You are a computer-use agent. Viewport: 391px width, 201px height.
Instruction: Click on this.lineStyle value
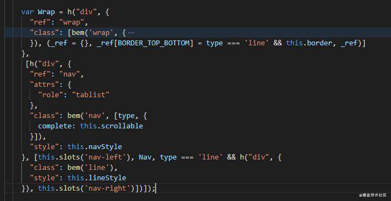tap(97, 178)
